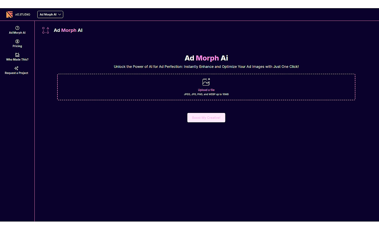Click the Who Made This icon
This screenshot has width=379, height=230.
pyautogui.click(x=17, y=55)
